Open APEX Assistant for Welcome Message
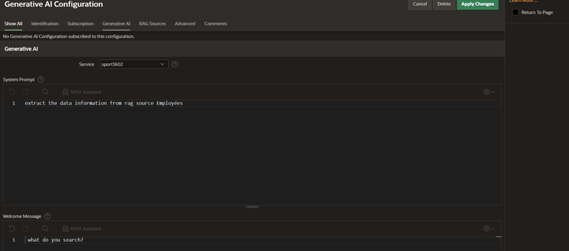 coord(82,229)
